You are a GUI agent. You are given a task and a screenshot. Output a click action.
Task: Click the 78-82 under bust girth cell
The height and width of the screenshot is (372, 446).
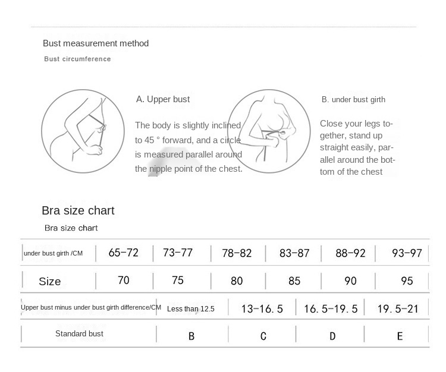click(237, 253)
